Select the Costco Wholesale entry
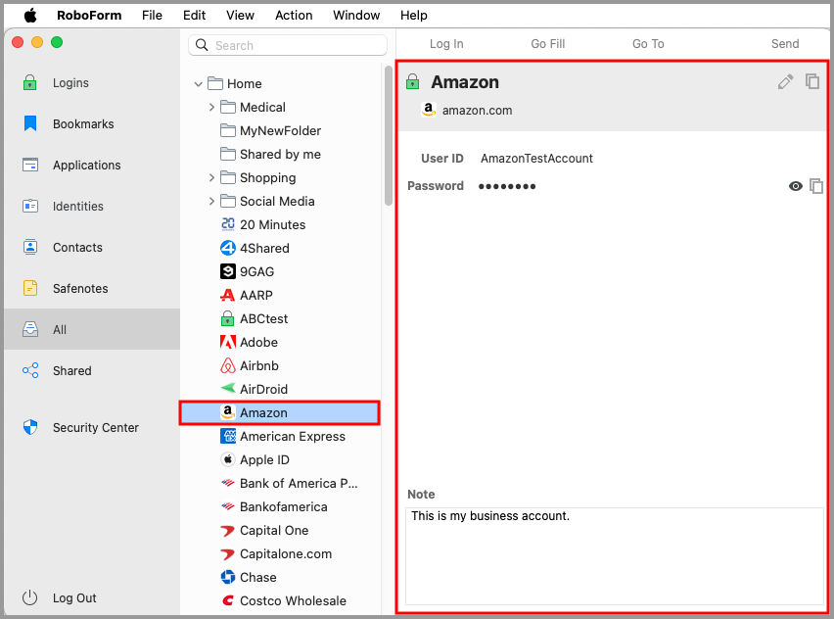This screenshot has height=619, width=834. click(x=293, y=600)
